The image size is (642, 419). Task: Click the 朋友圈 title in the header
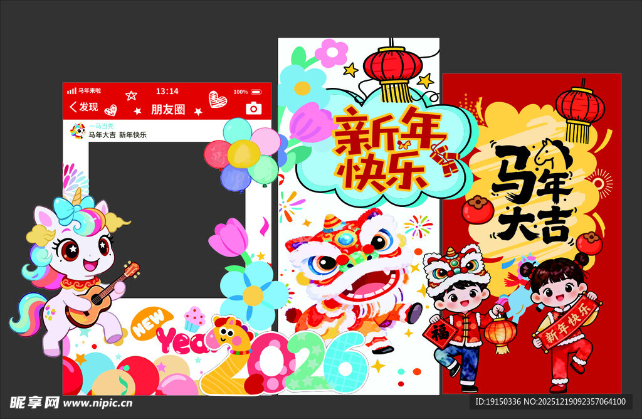coord(168,109)
